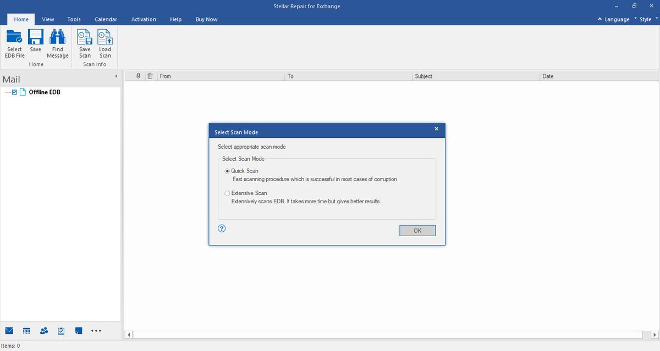
Task: Open Notes view icon in bottom bar
Action: [79, 331]
